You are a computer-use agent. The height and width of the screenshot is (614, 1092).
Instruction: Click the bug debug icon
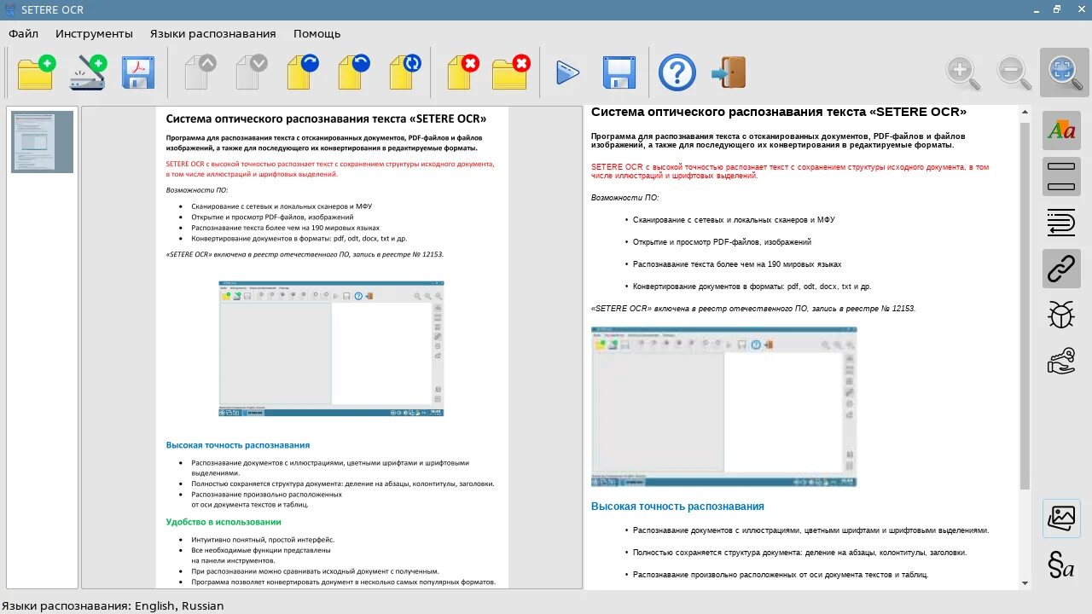point(1061,315)
